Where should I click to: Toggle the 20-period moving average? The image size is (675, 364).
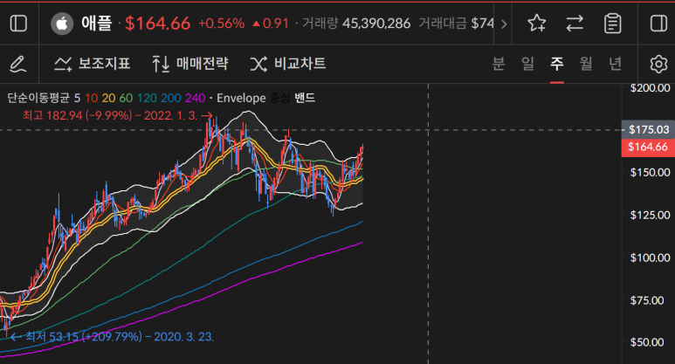click(x=108, y=98)
